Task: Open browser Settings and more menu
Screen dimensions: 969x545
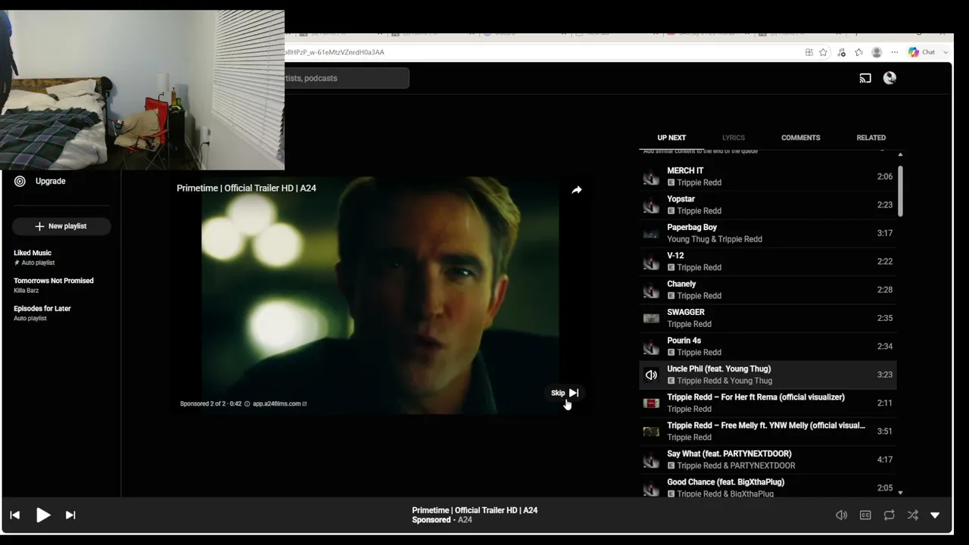Action: point(895,52)
